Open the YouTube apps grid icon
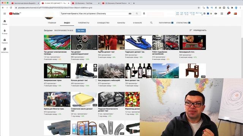The image size is (243, 136). [x=222, y=14]
